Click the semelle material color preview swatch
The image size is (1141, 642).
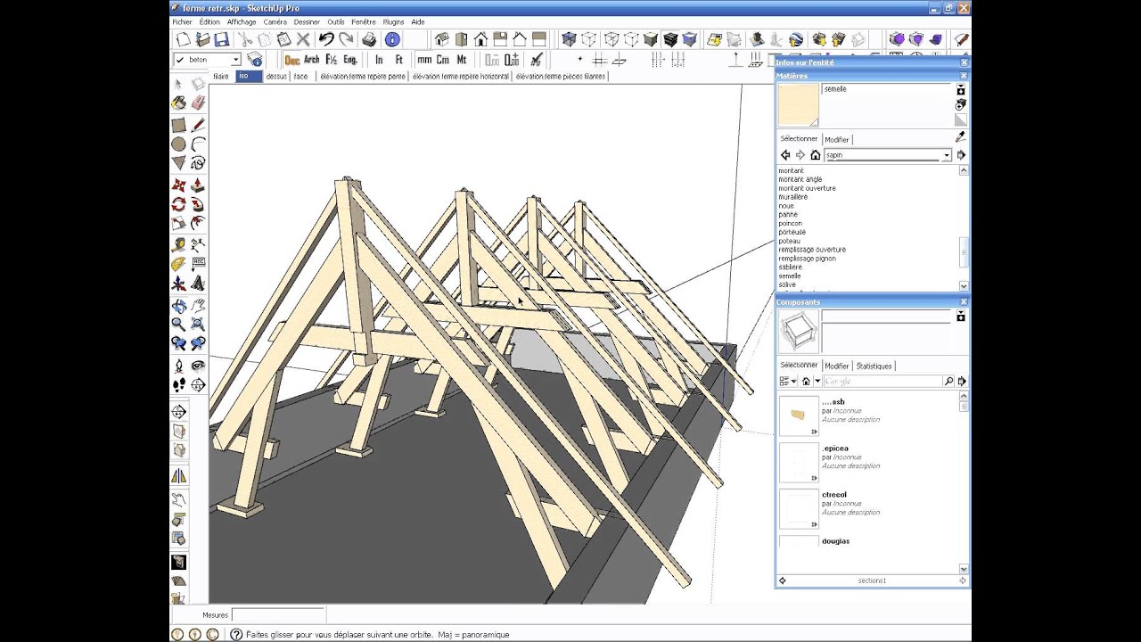pyautogui.click(x=798, y=106)
